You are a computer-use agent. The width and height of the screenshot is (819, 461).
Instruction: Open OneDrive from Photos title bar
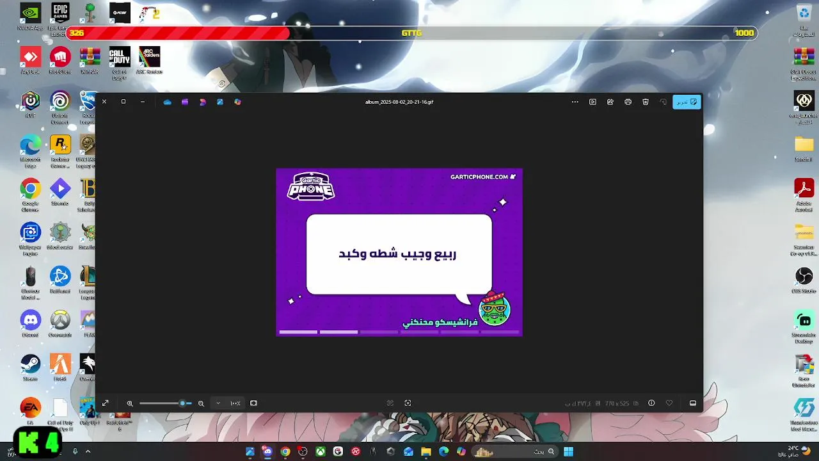tap(168, 102)
